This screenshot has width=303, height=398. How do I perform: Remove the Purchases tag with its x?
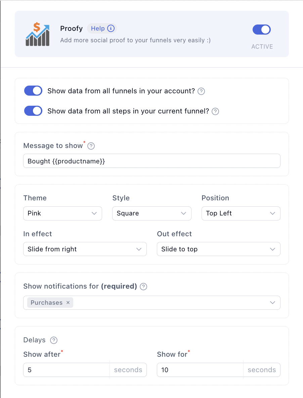click(68, 303)
